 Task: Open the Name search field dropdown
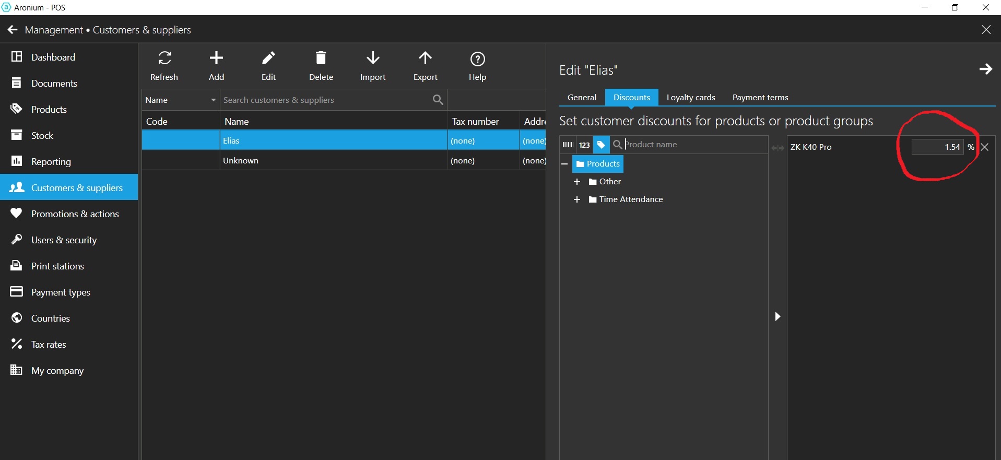coord(213,100)
